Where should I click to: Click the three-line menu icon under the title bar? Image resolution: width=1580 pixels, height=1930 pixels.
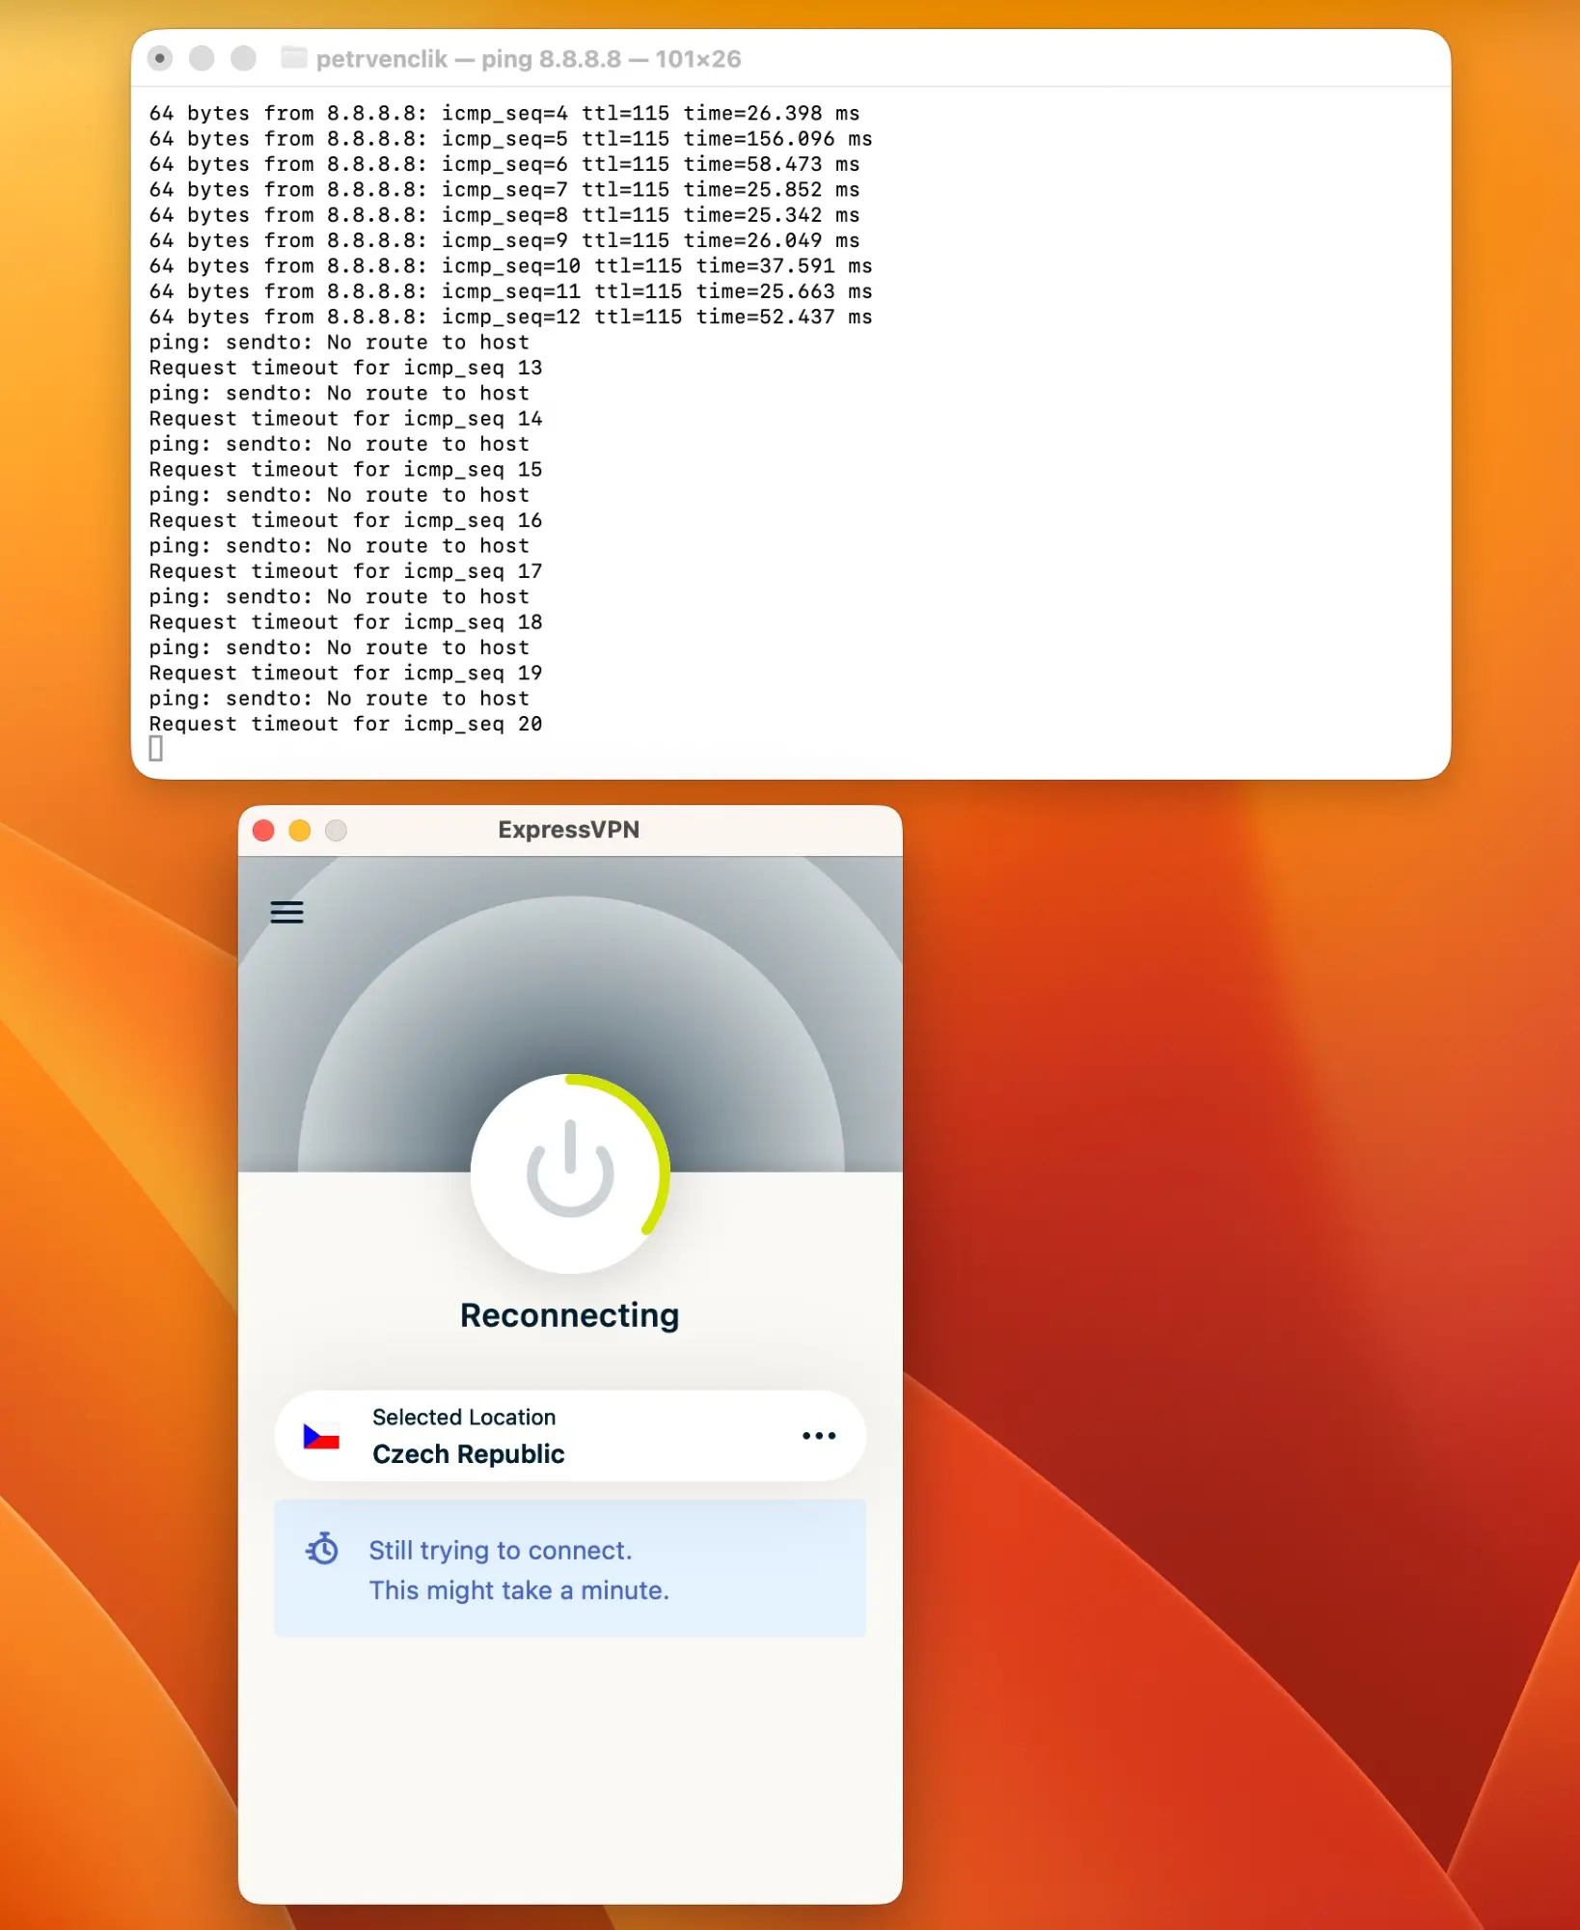[286, 912]
